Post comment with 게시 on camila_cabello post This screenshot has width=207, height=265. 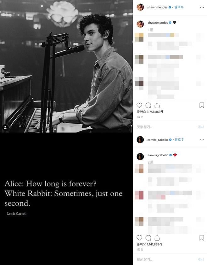click(201, 259)
